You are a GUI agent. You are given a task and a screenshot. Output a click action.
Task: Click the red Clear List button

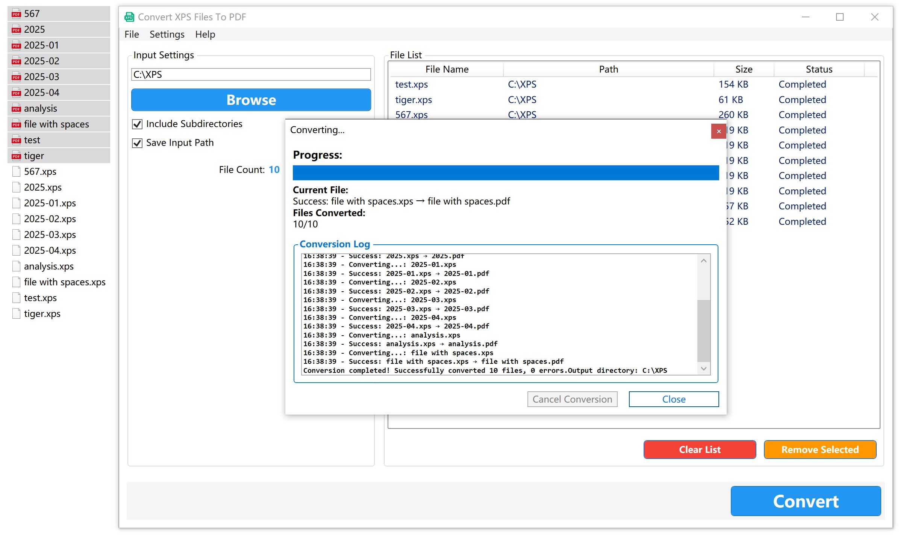click(x=699, y=450)
